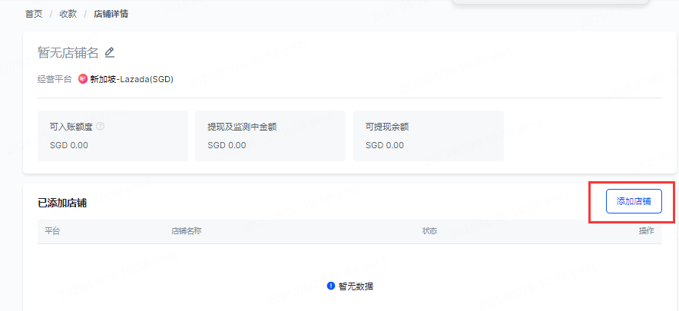Click the 状态 column header
The height and width of the screenshot is (311, 679).
430,230
